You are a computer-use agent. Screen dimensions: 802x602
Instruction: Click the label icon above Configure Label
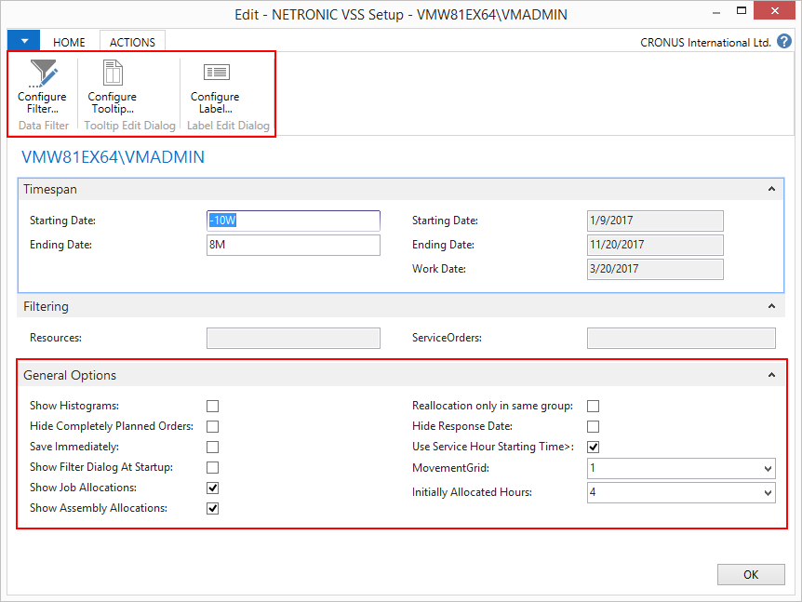214,69
